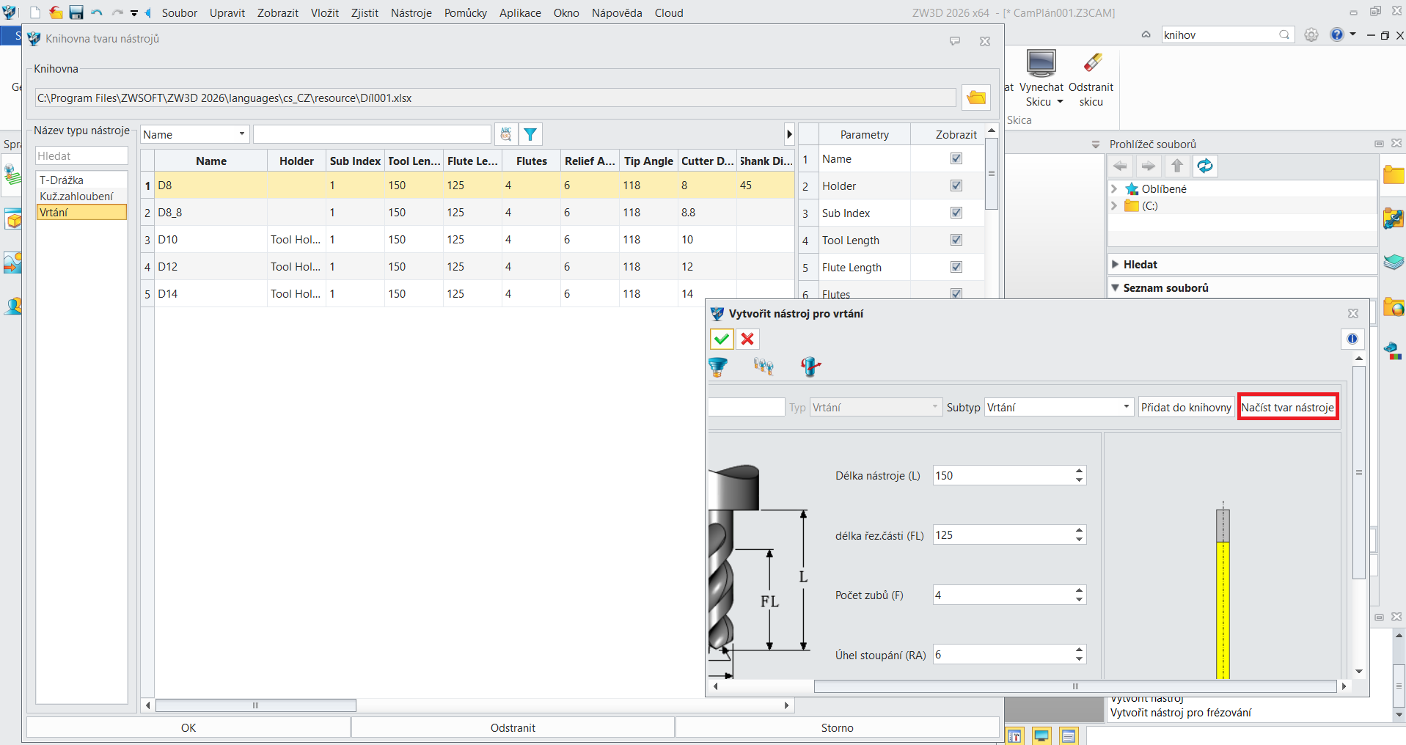Click the Odstranit skicu eraser icon
The height and width of the screenshot is (745, 1406).
point(1092,63)
